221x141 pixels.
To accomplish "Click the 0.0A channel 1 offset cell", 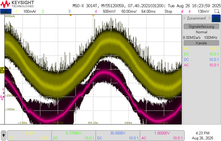I will point(29,135).
